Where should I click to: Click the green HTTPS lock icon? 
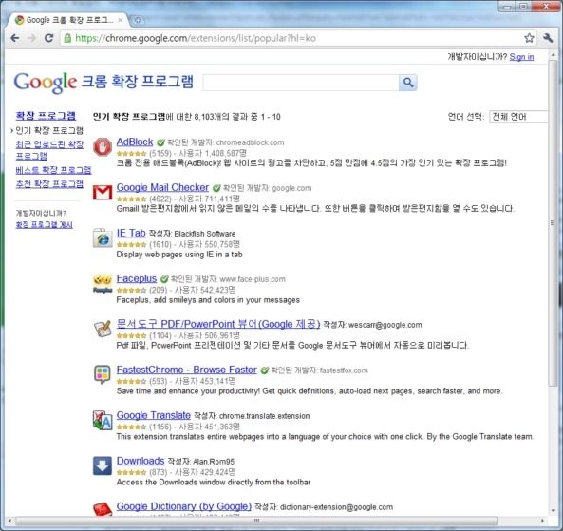[x=67, y=38]
